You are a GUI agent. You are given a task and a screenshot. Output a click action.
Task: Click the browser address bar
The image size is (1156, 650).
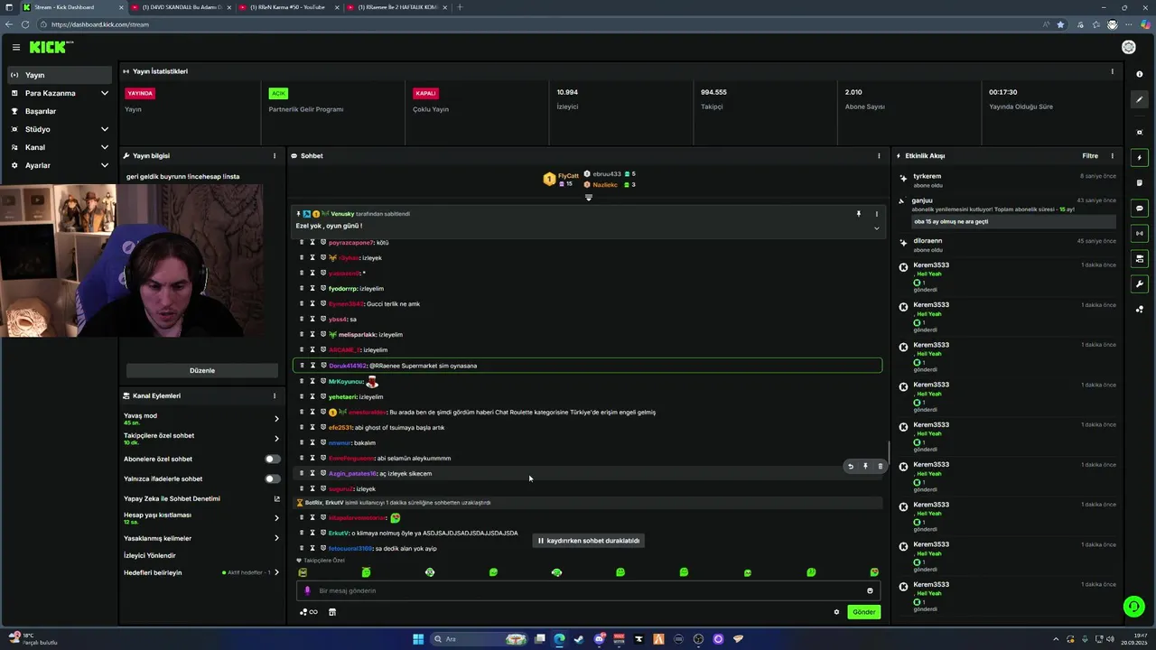click(x=542, y=24)
